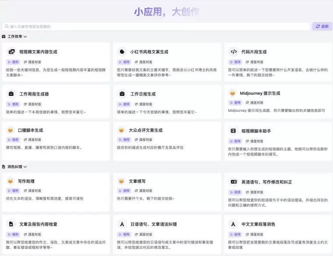Screen dimensions: 333x256
Task: Use the 中文文章段落润色 app
Action: (235, 235)
